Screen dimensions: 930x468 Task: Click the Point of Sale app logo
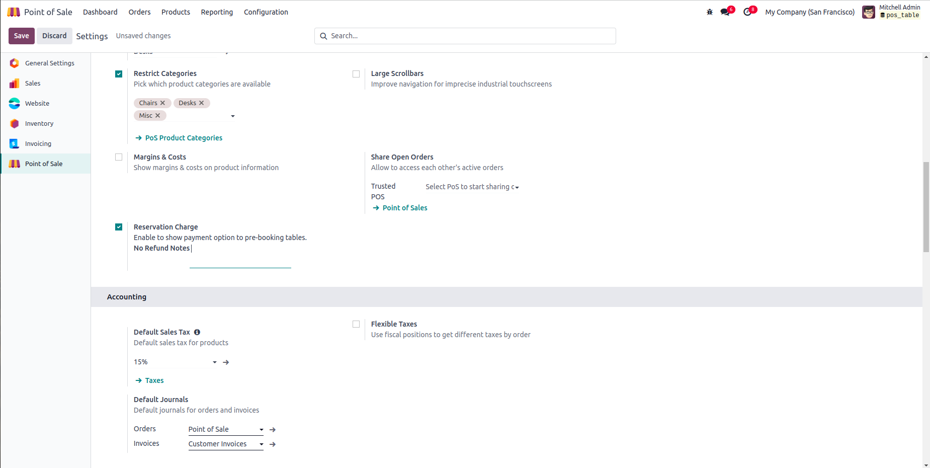14,12
